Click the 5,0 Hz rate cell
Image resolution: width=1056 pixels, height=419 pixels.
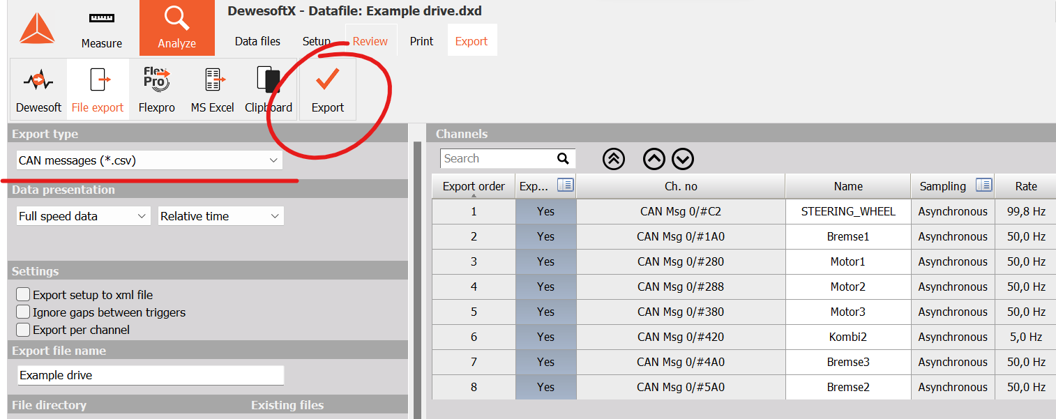[x=1025, y=337]
